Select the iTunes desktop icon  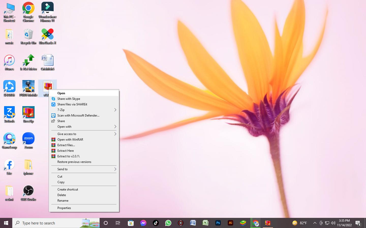[9, 61]
